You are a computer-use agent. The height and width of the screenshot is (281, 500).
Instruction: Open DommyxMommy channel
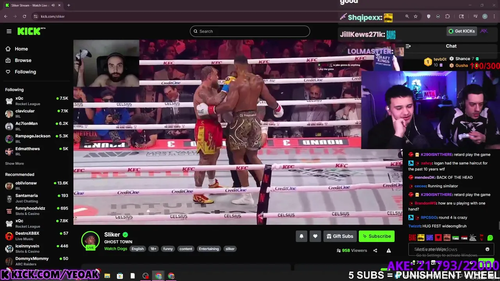click(37, 261)
